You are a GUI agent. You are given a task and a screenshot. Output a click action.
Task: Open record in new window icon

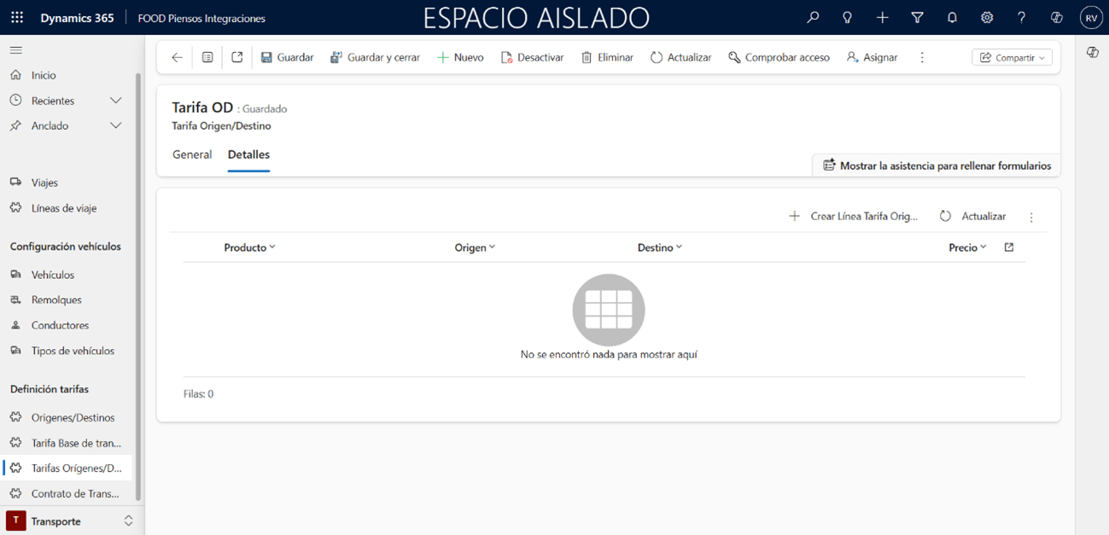coord(237,57)
